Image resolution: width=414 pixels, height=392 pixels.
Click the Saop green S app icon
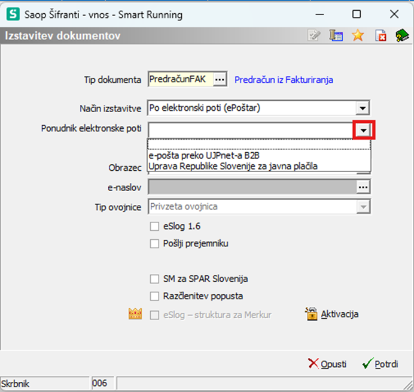pos(13,14)
